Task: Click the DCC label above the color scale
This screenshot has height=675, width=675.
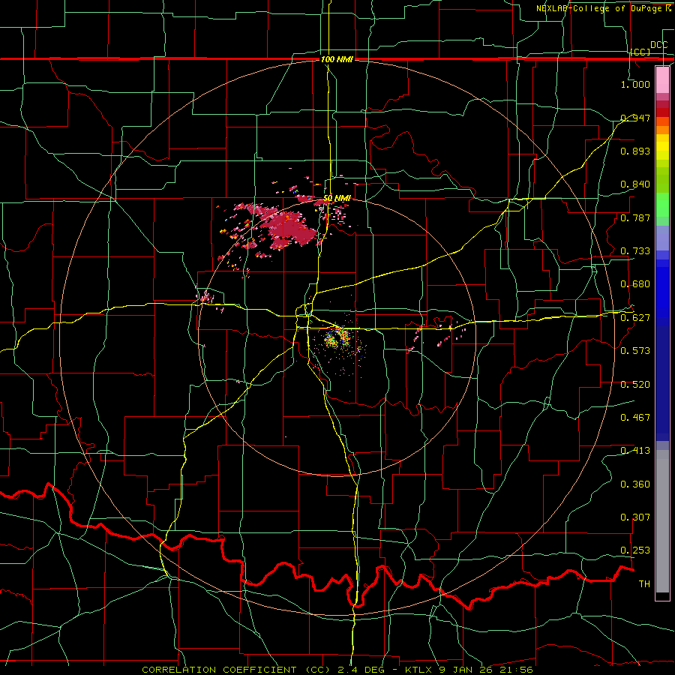Action: [x=658, y=45]
